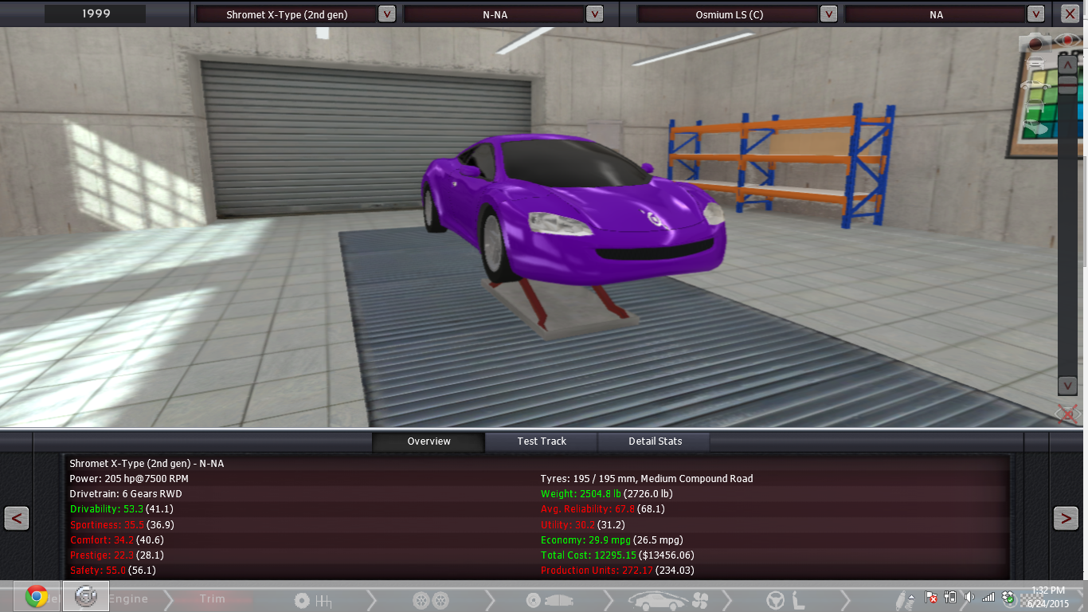Switch to the Overview tab
1088x612 pixels.
coord(429,441)
